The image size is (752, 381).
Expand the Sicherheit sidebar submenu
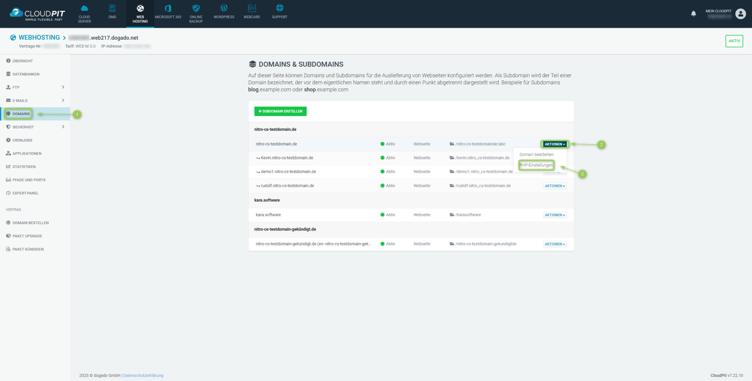pos(63,127)
